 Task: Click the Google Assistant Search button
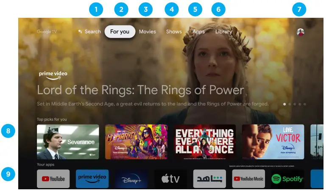pos(89,32)
